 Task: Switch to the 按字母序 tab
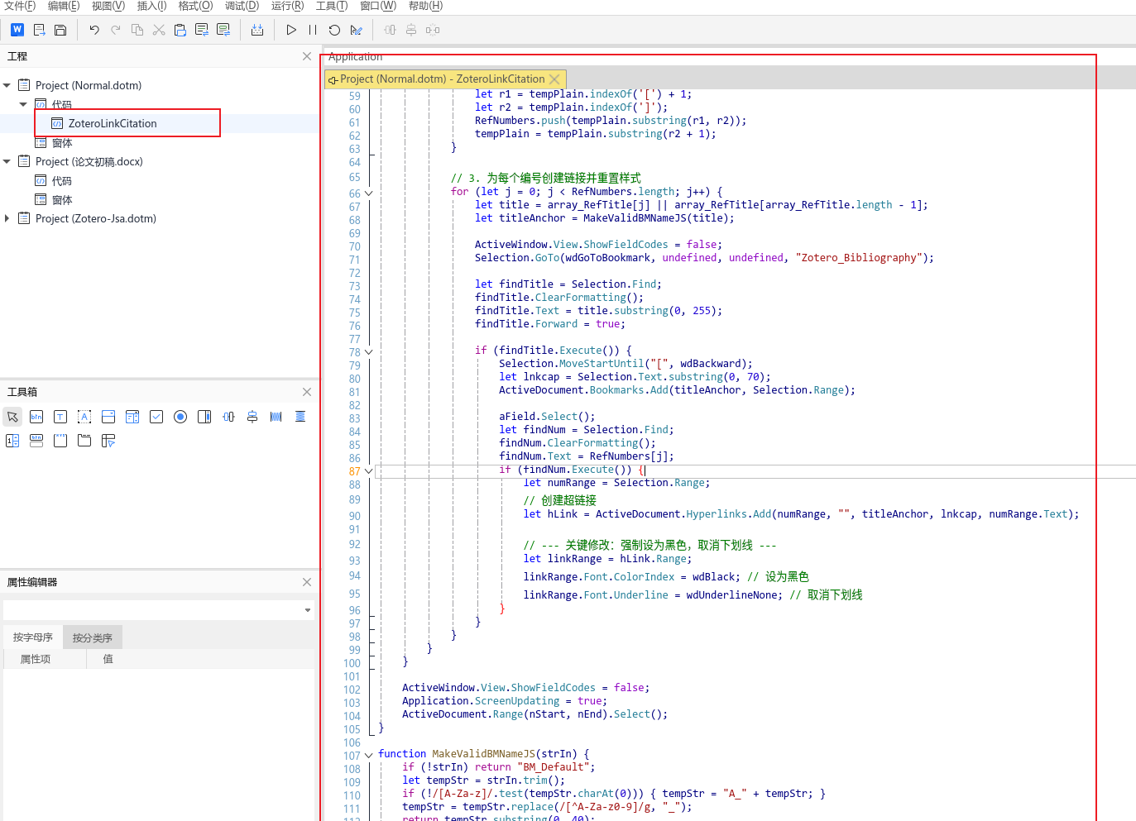click(33, 637)
